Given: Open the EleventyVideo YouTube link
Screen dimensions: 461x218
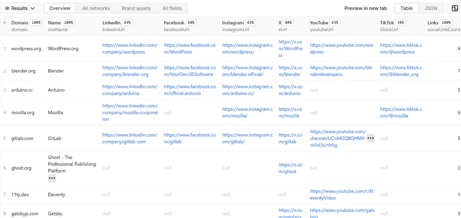Looking at the screenshot, I should click(x=341, y=195).
